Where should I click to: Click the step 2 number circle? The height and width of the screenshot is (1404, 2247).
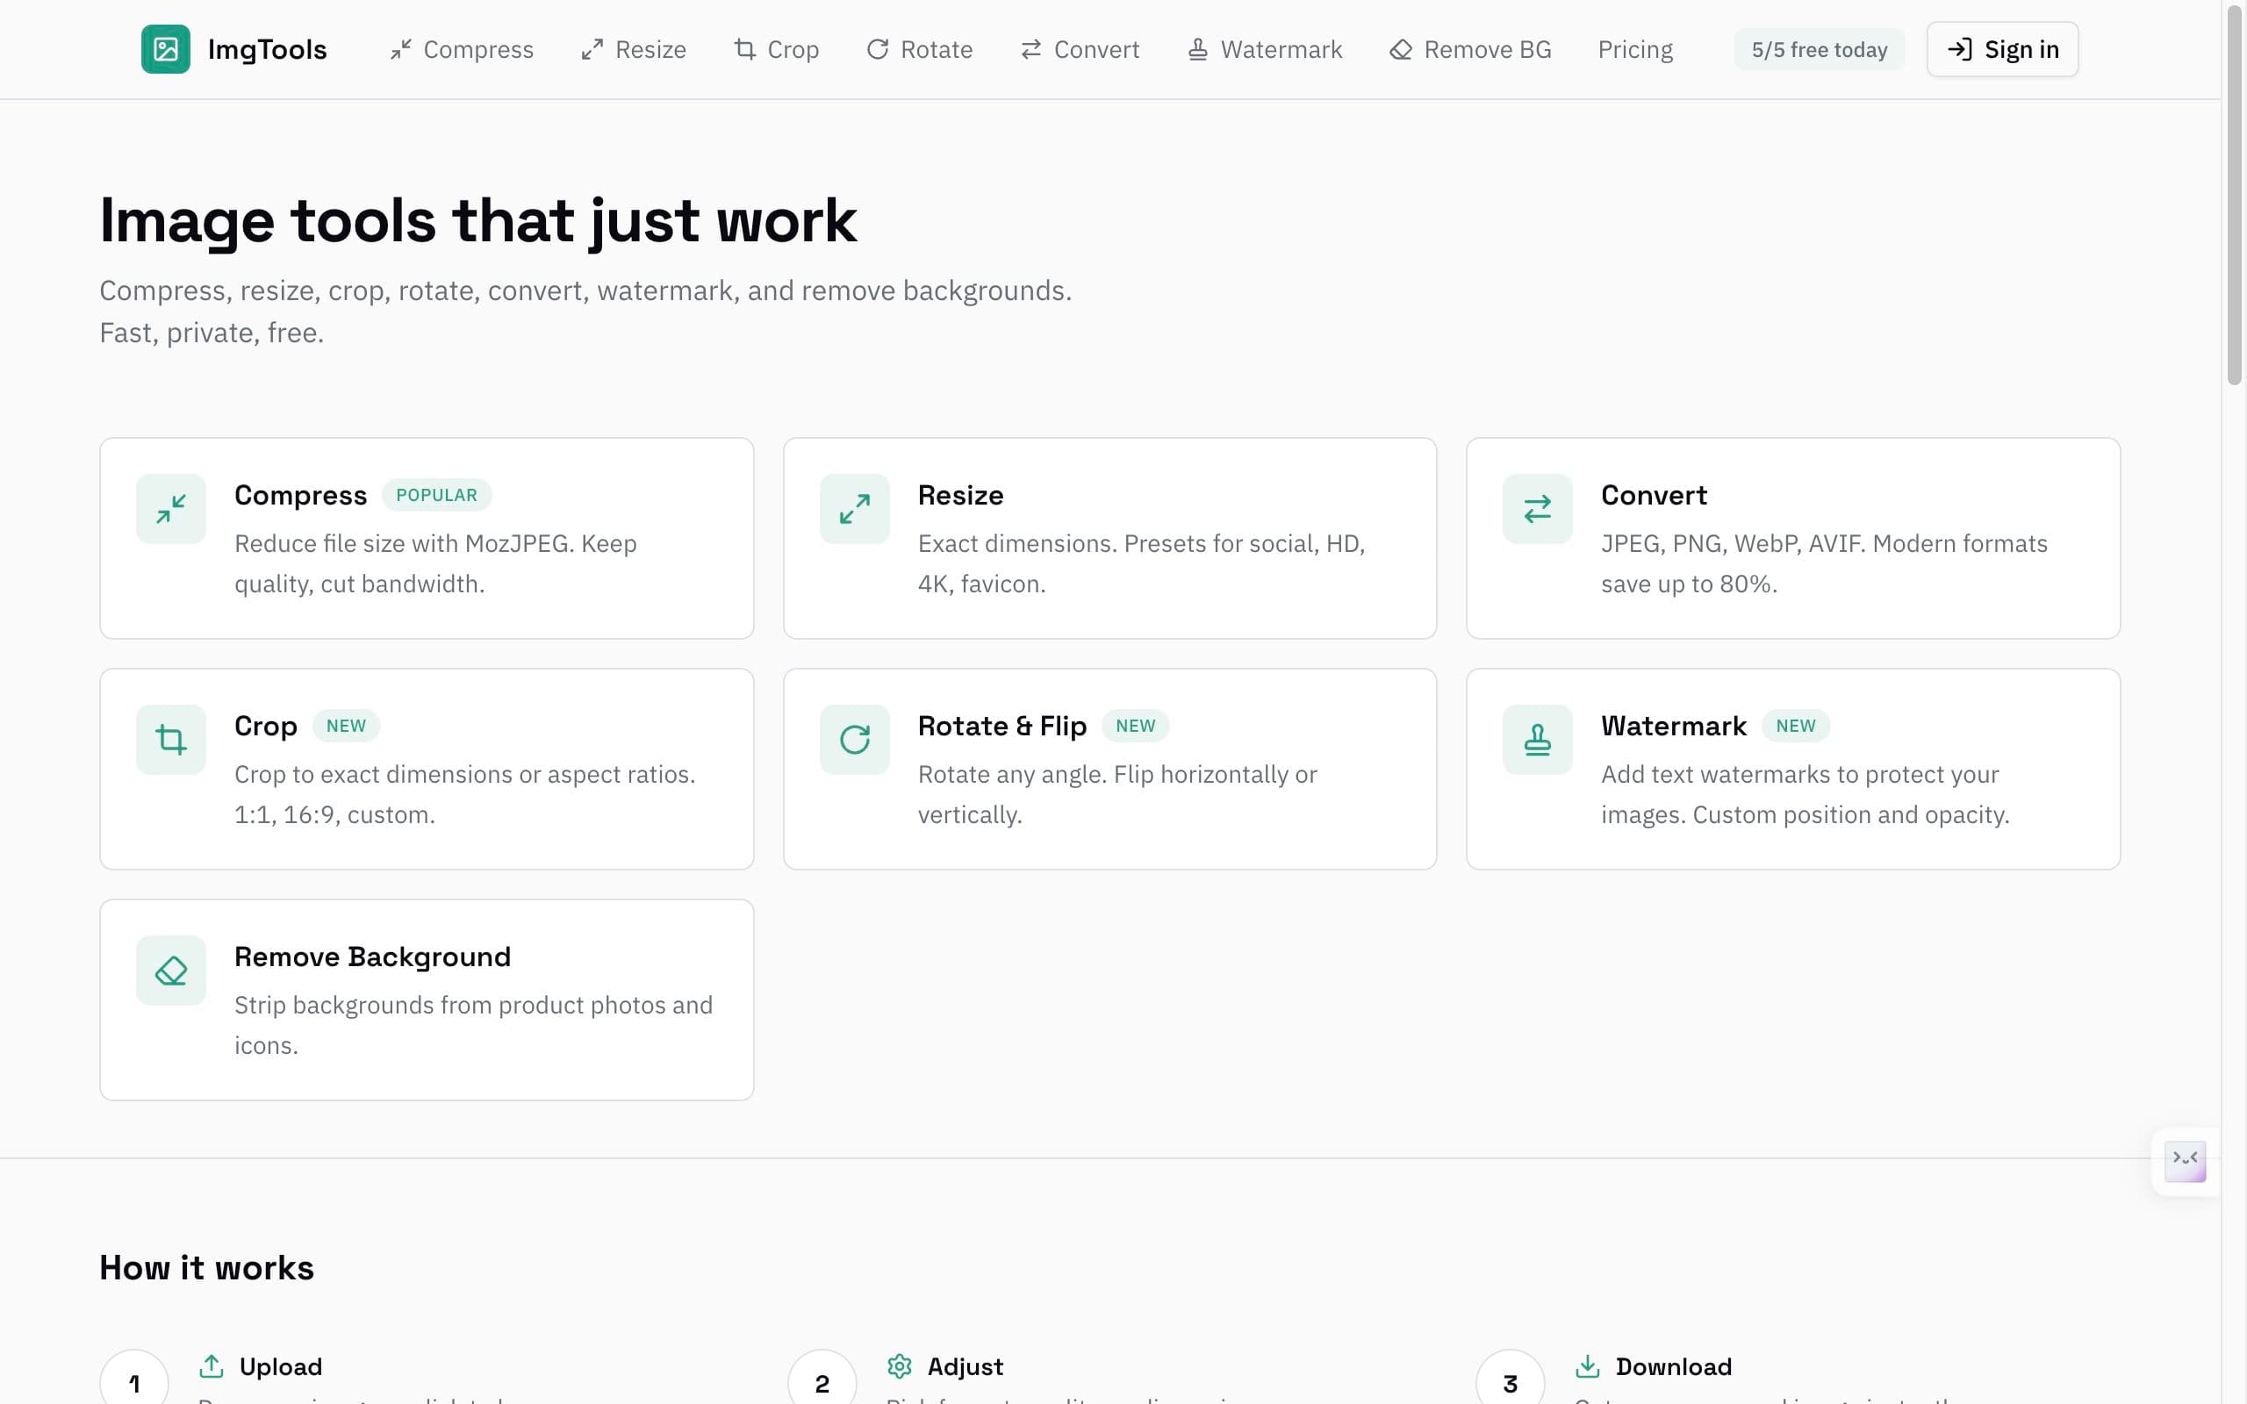tap(822, 1383)
